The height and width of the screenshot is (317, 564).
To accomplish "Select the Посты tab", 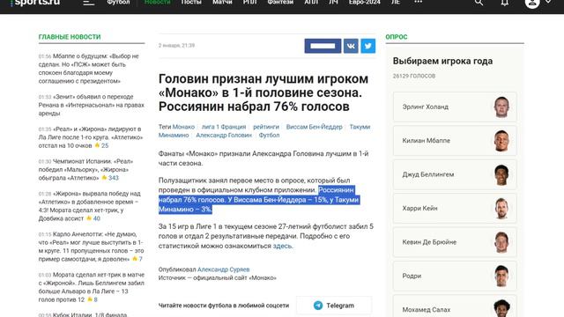I will pos(191,3).
